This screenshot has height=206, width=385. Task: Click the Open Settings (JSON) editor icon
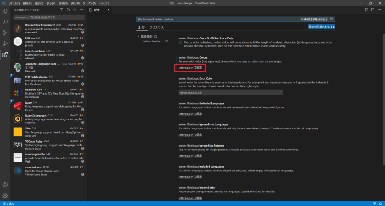pyautogui.click(x=367, y=10)
